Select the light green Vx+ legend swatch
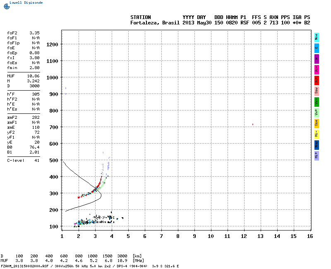This screenshot has height=269, width=331. [x=317, y=113]
